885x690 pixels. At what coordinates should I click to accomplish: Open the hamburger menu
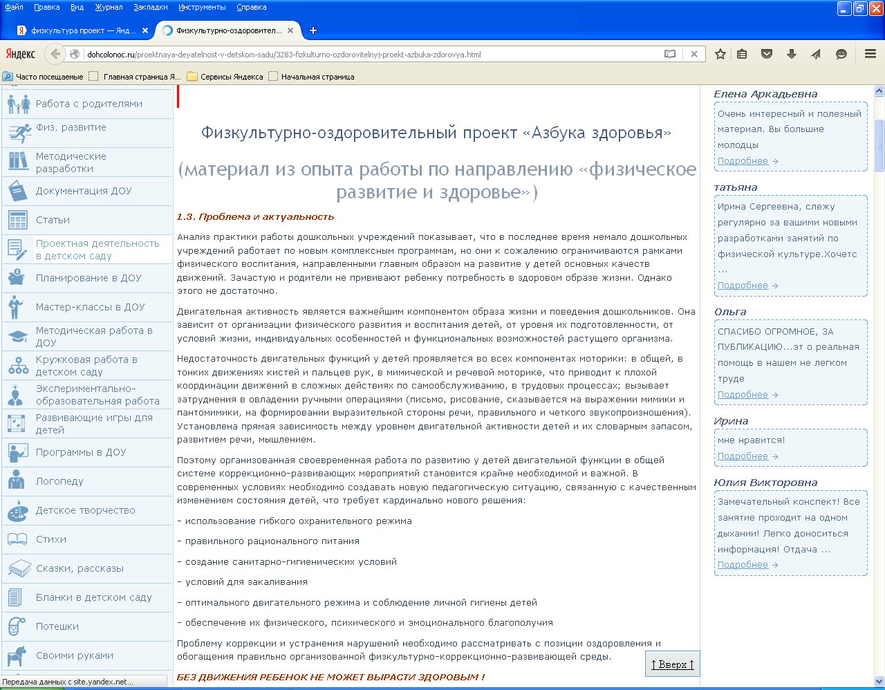click(x=870, y=54)
